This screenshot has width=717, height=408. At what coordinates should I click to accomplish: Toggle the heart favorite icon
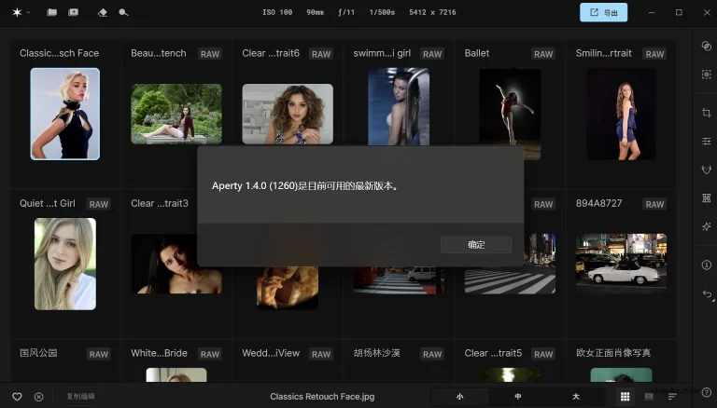click(x=17, y=397)
